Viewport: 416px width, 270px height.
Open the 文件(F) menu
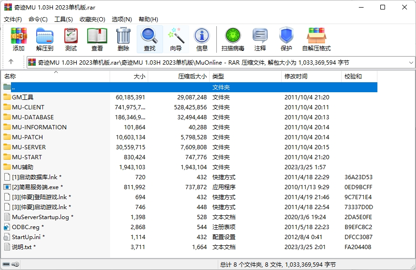tap(13, 19)
